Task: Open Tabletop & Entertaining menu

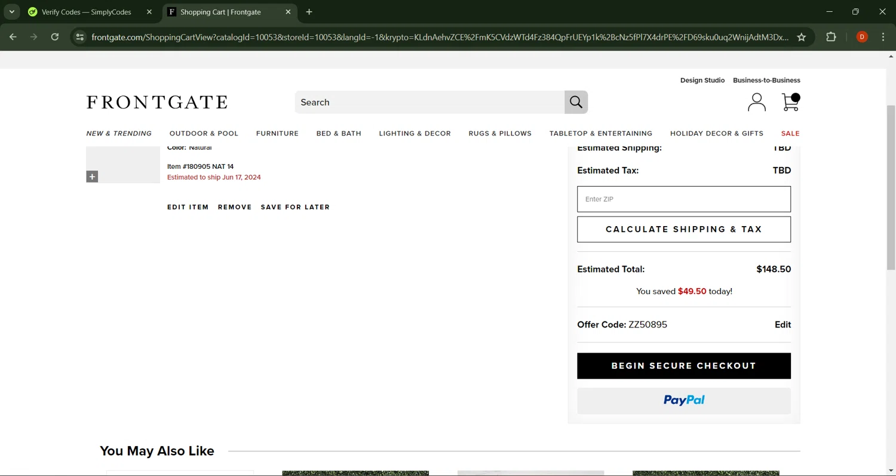Action: pos(601,134)
